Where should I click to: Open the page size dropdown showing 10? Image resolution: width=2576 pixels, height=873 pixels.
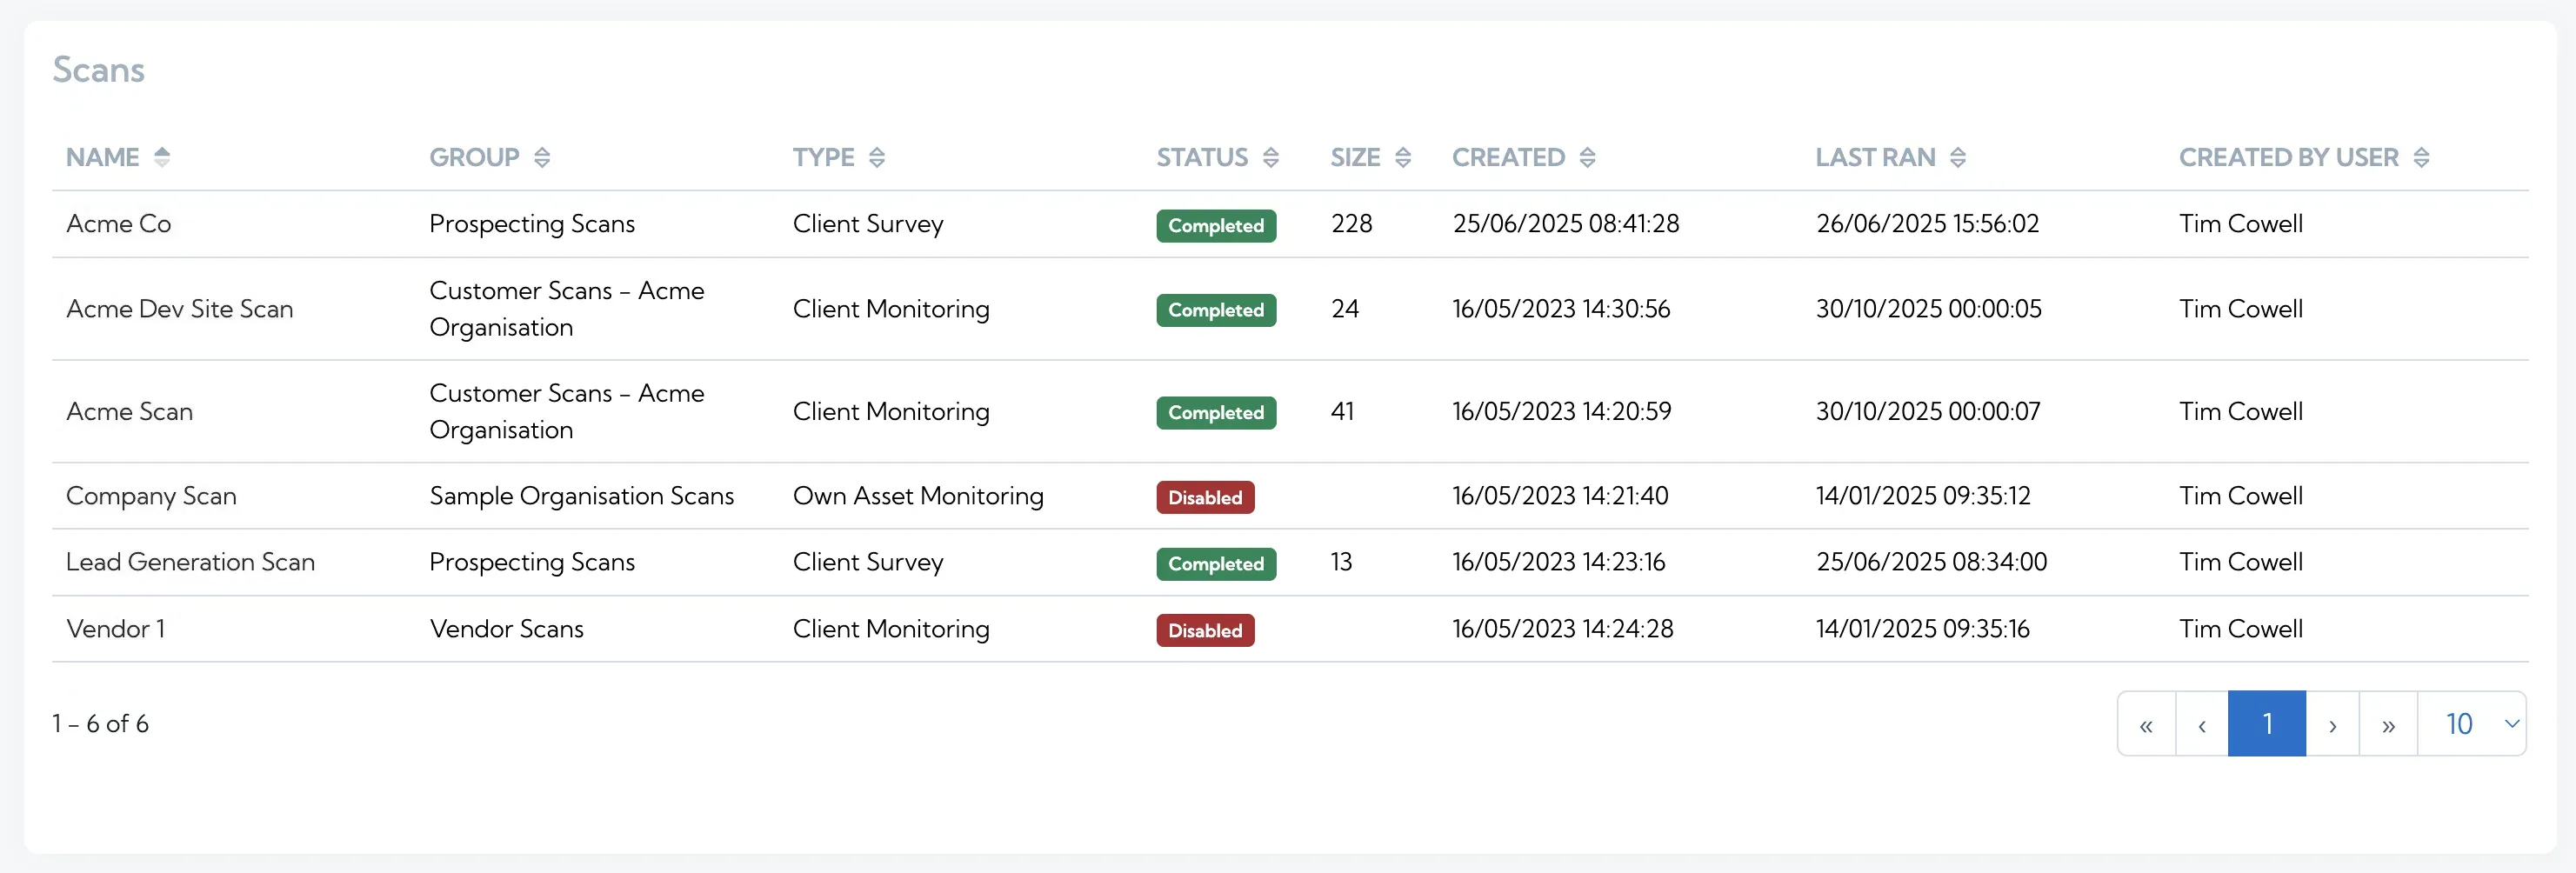[x=2471, y=724]
